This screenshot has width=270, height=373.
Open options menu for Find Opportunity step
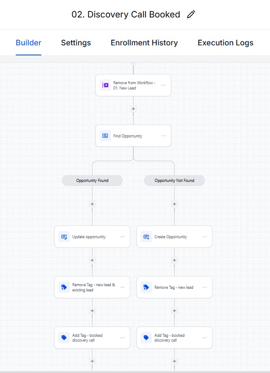click(163, 136)
